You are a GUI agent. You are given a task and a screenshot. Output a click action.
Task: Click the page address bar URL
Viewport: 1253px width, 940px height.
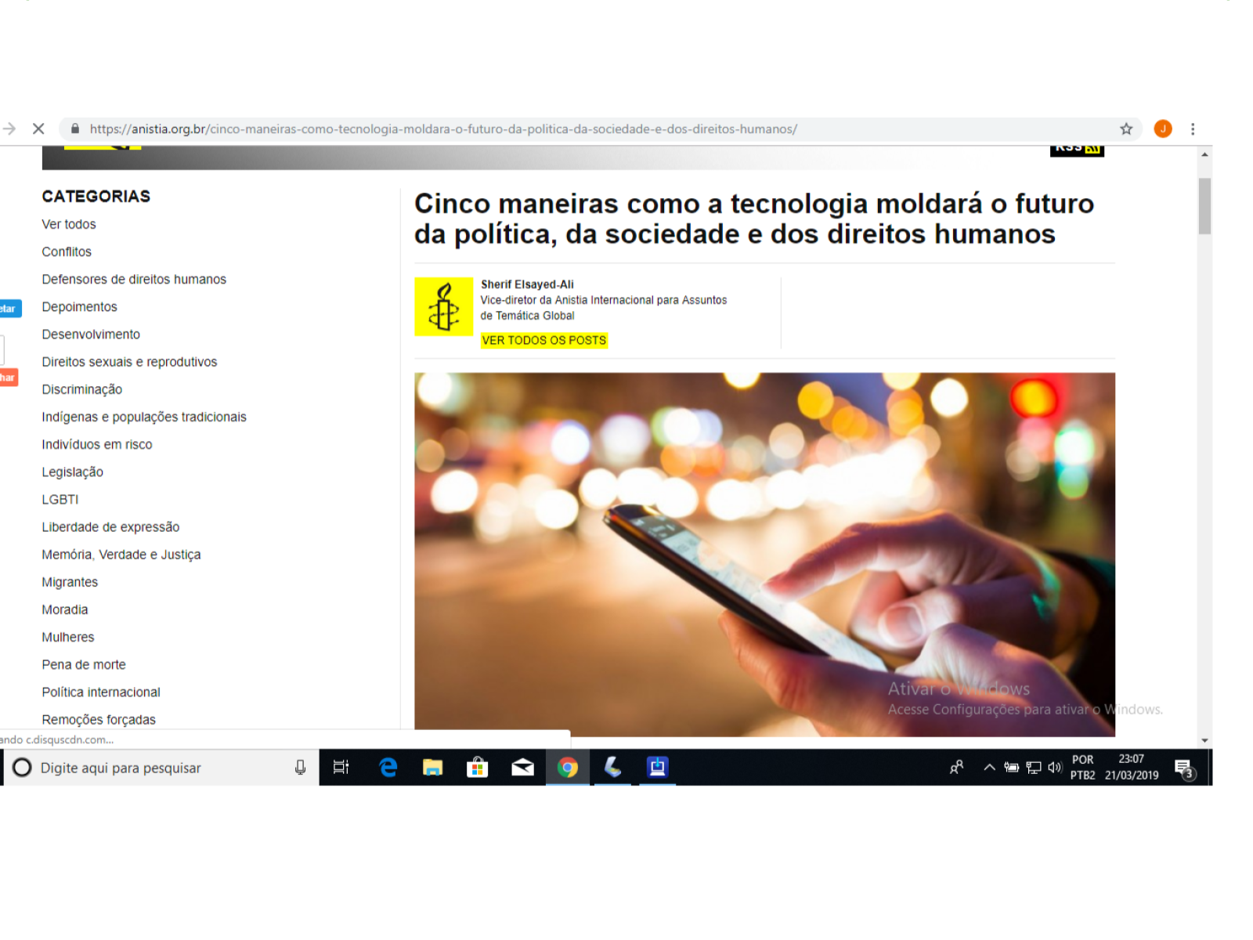pos(443,128)
